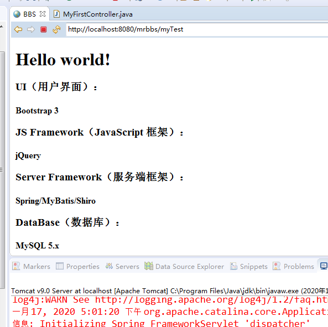Click the globe icon on BBS tab
The height and width of the screenshot is (327, 328).
17,14
